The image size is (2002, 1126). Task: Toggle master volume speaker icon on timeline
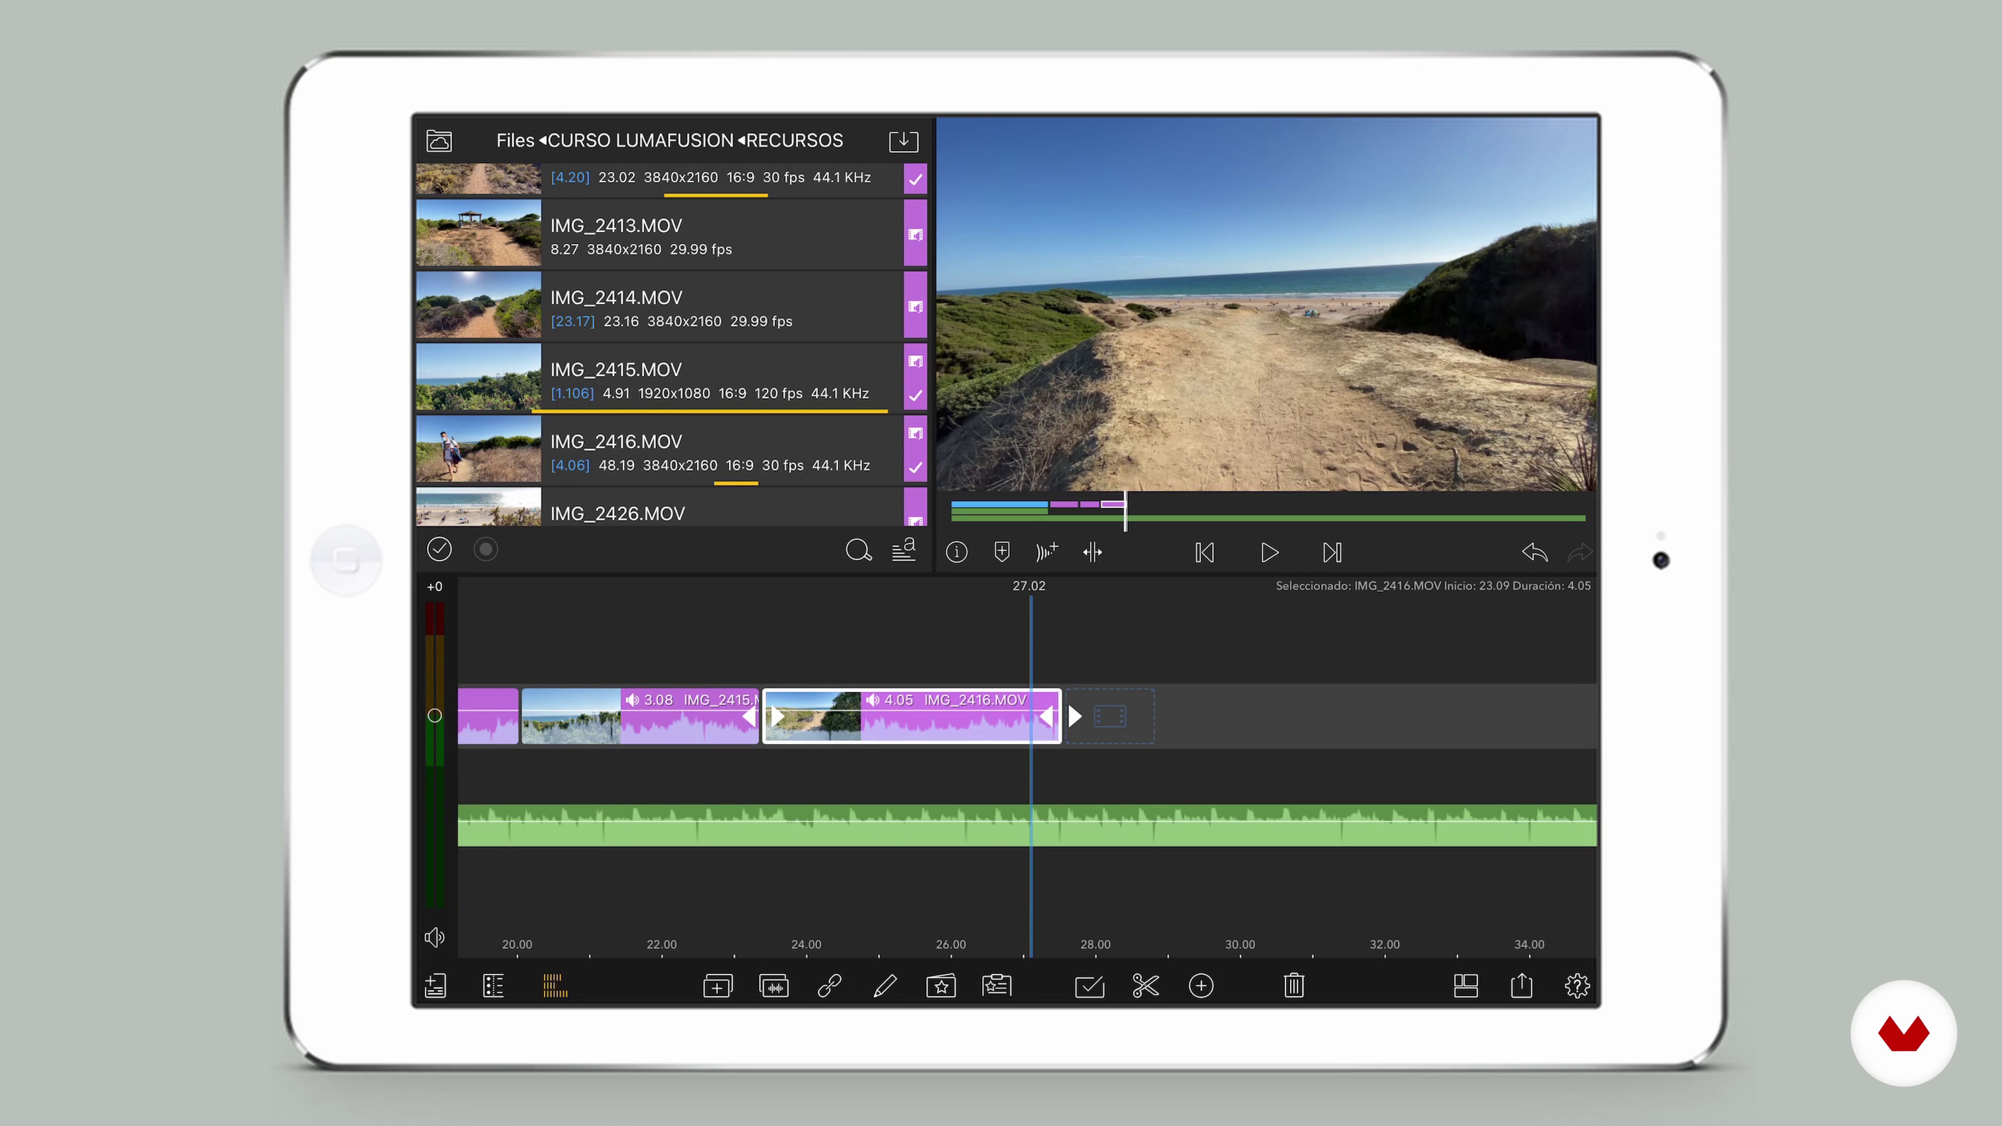click(434, 937)
